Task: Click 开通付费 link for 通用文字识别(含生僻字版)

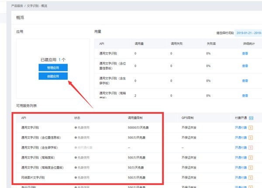Action: pos(241,147)
